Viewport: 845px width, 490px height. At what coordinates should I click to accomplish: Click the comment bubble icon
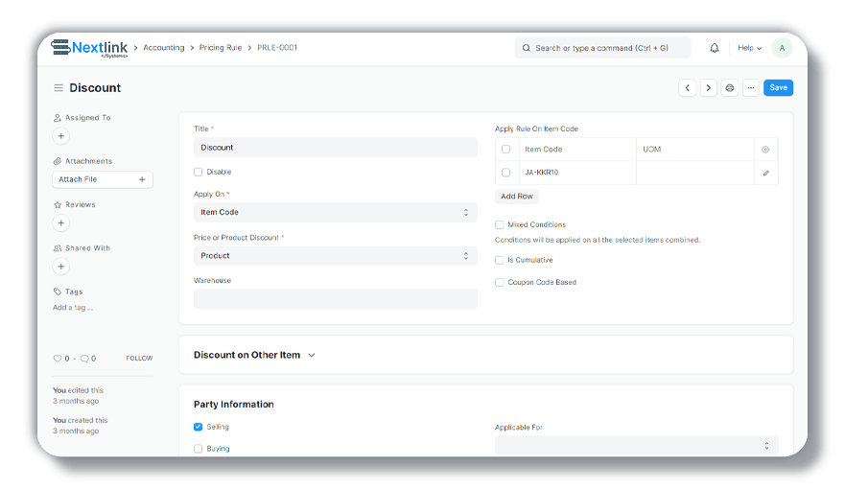[x=84, y=359]
